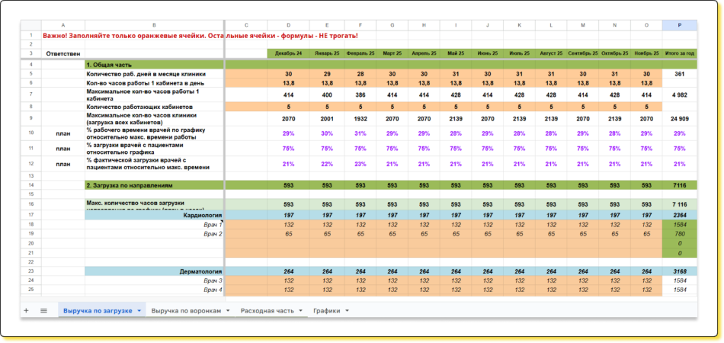Open the Графики sheet tab
Screen dimensions: 724x343
(327, 311)
